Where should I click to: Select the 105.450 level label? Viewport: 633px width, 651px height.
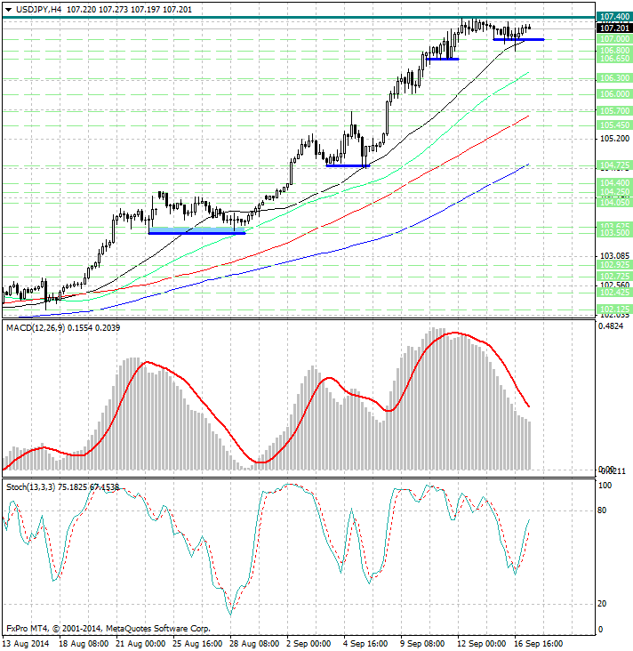[614, 125]
